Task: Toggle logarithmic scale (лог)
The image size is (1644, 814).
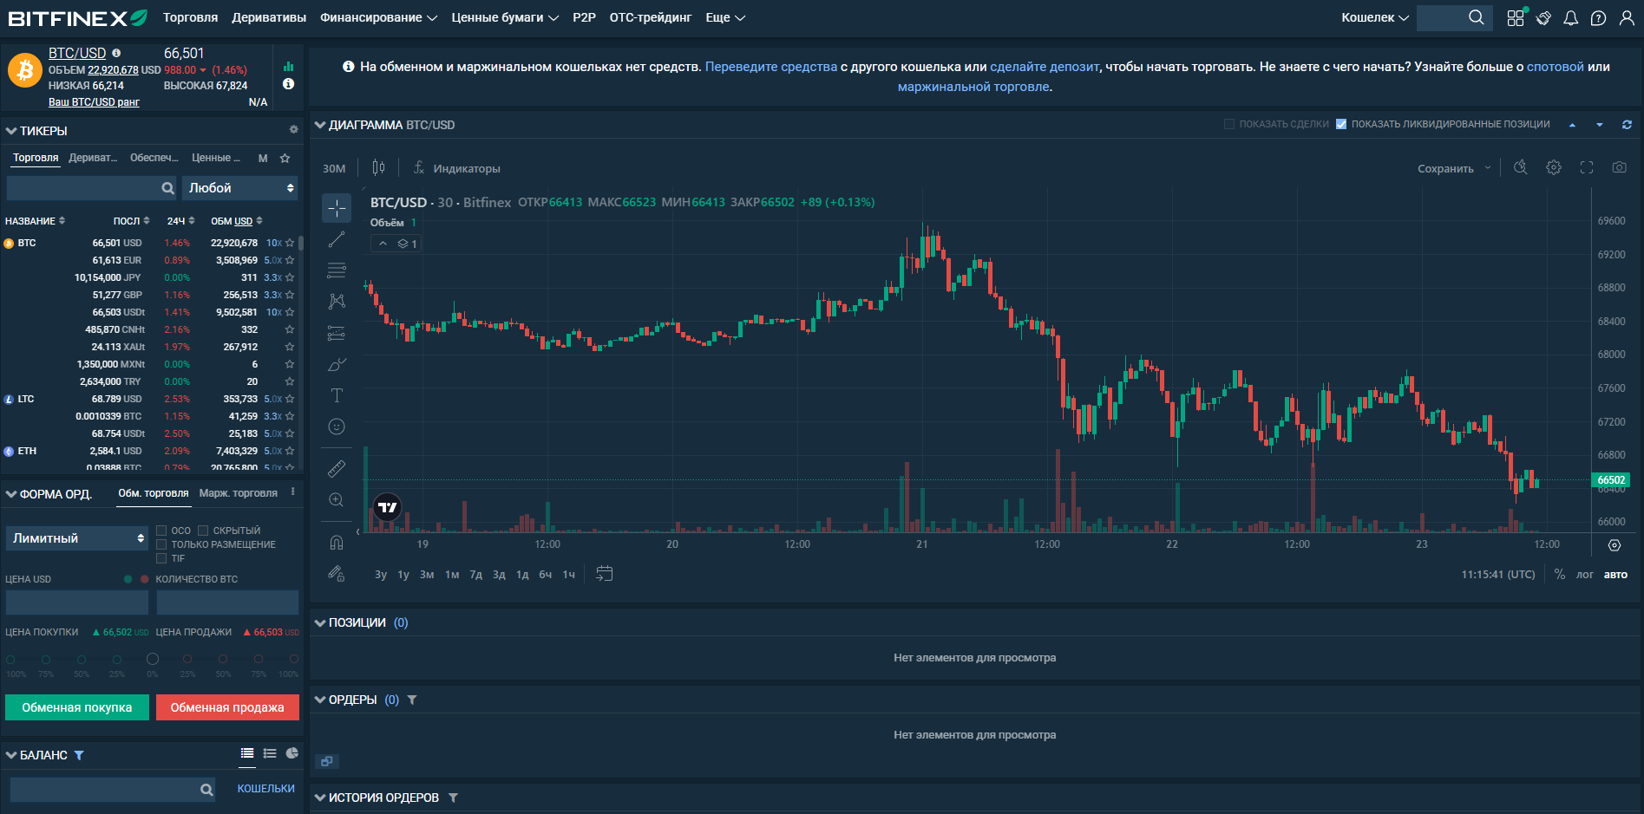Action: tap(1585, 575)
